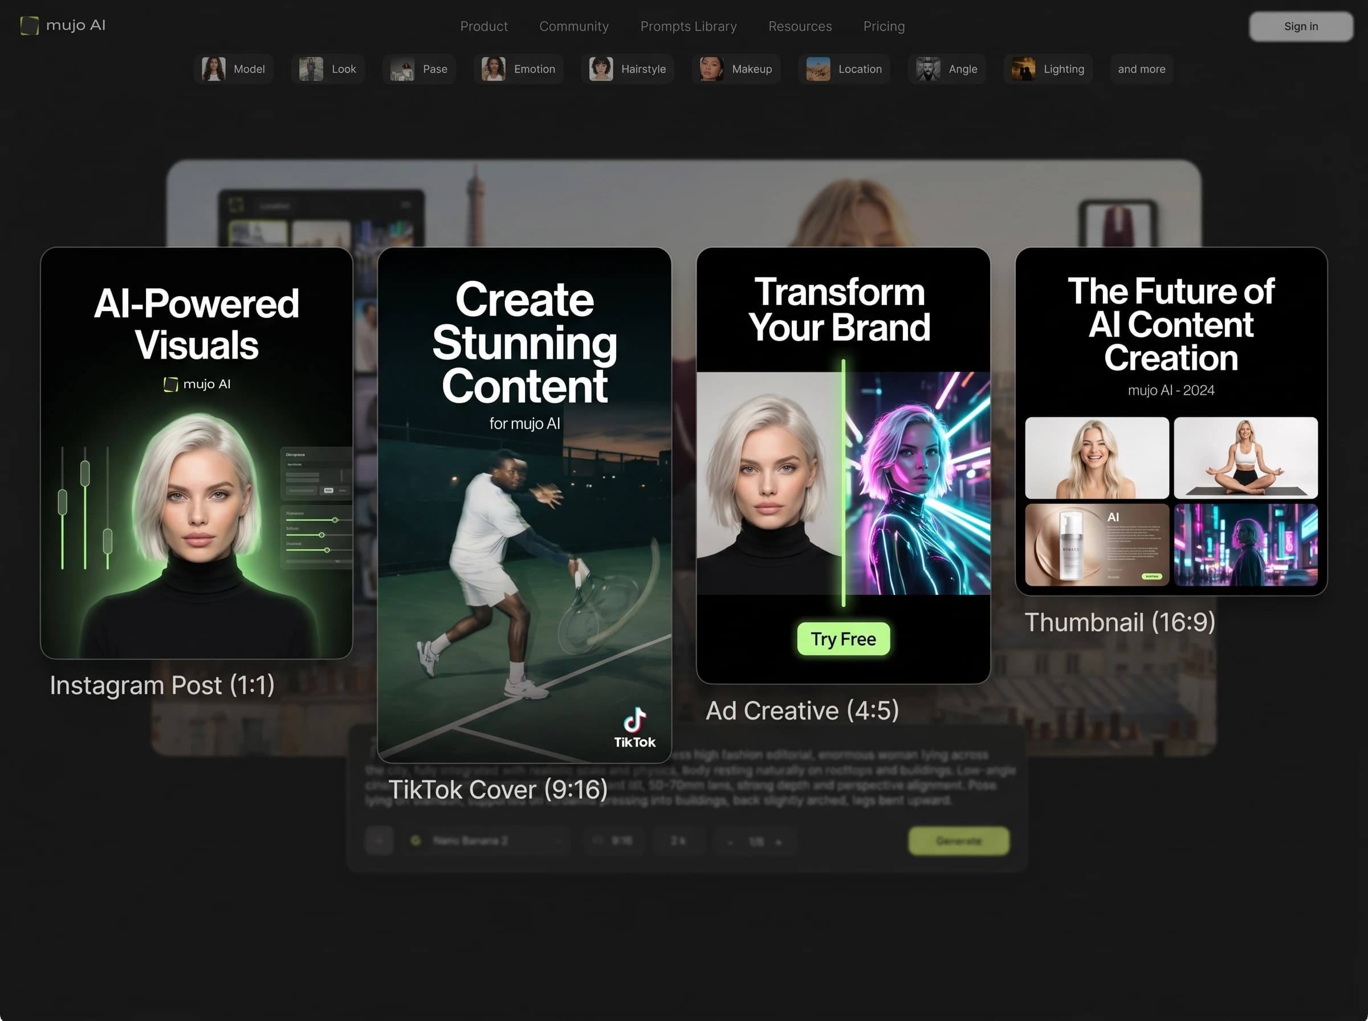Select the Pase chip
This screenshot has height=1021, width=1368.
point(419,68)
